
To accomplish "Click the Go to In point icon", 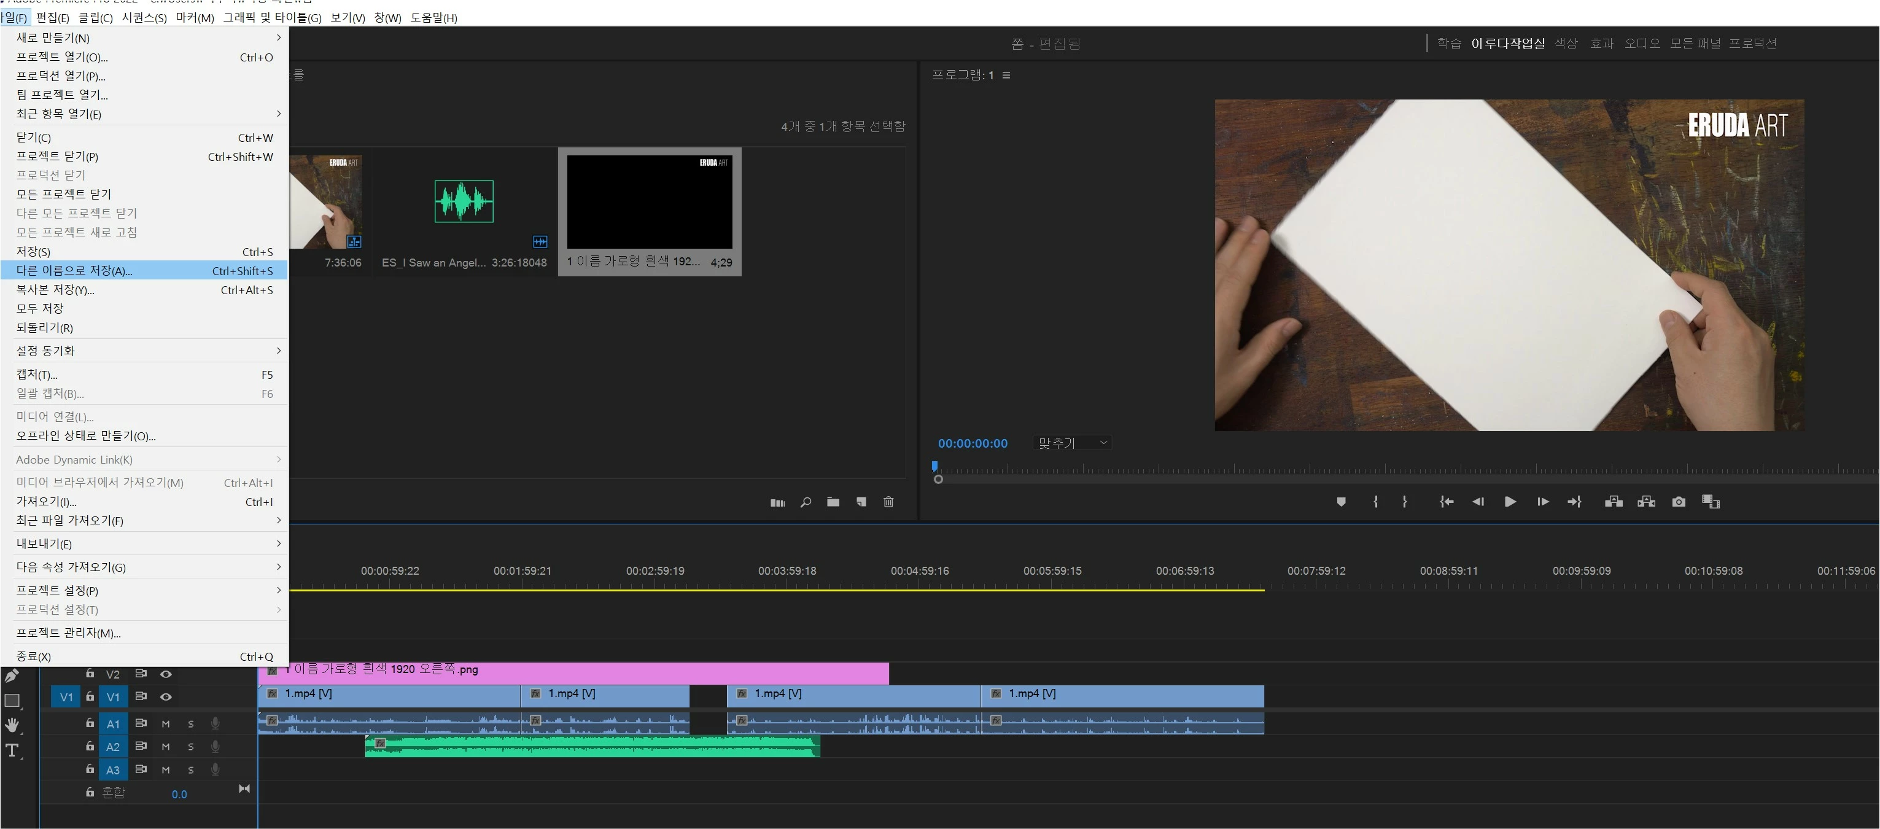I will (x=1446, y=502).
